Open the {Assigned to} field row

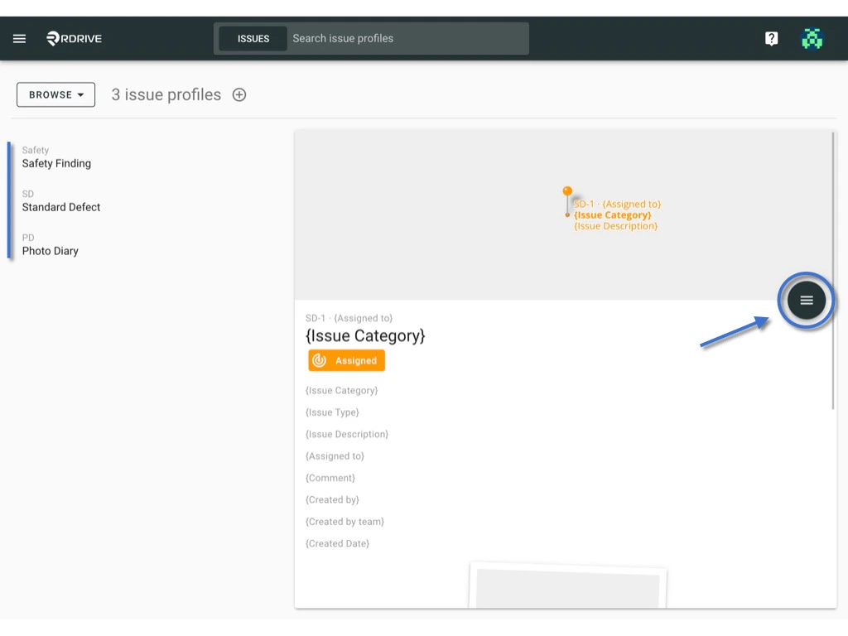(335, 455)
